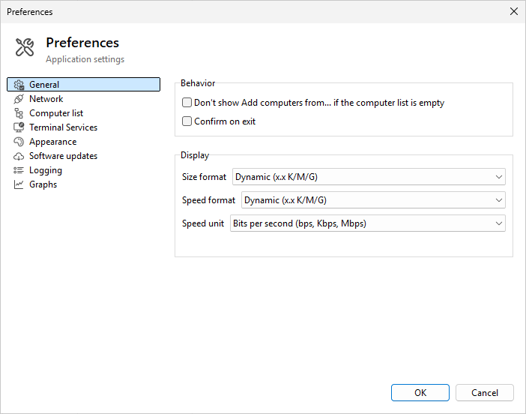Screen dimensions: 526x414
Task: Click the Appearance palette icon
Action: pyautogui.click(x=19, y=142)
